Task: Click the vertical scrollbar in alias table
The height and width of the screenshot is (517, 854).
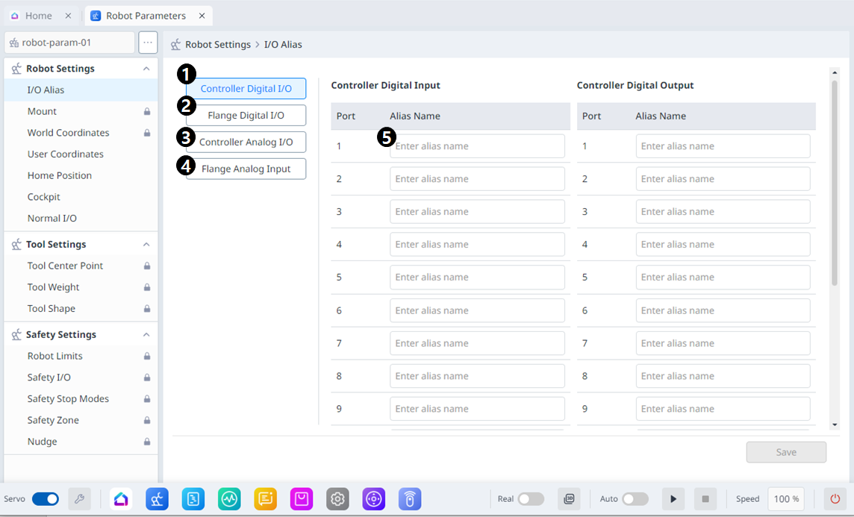Action: pyautogui.click(x=835, y=183)
